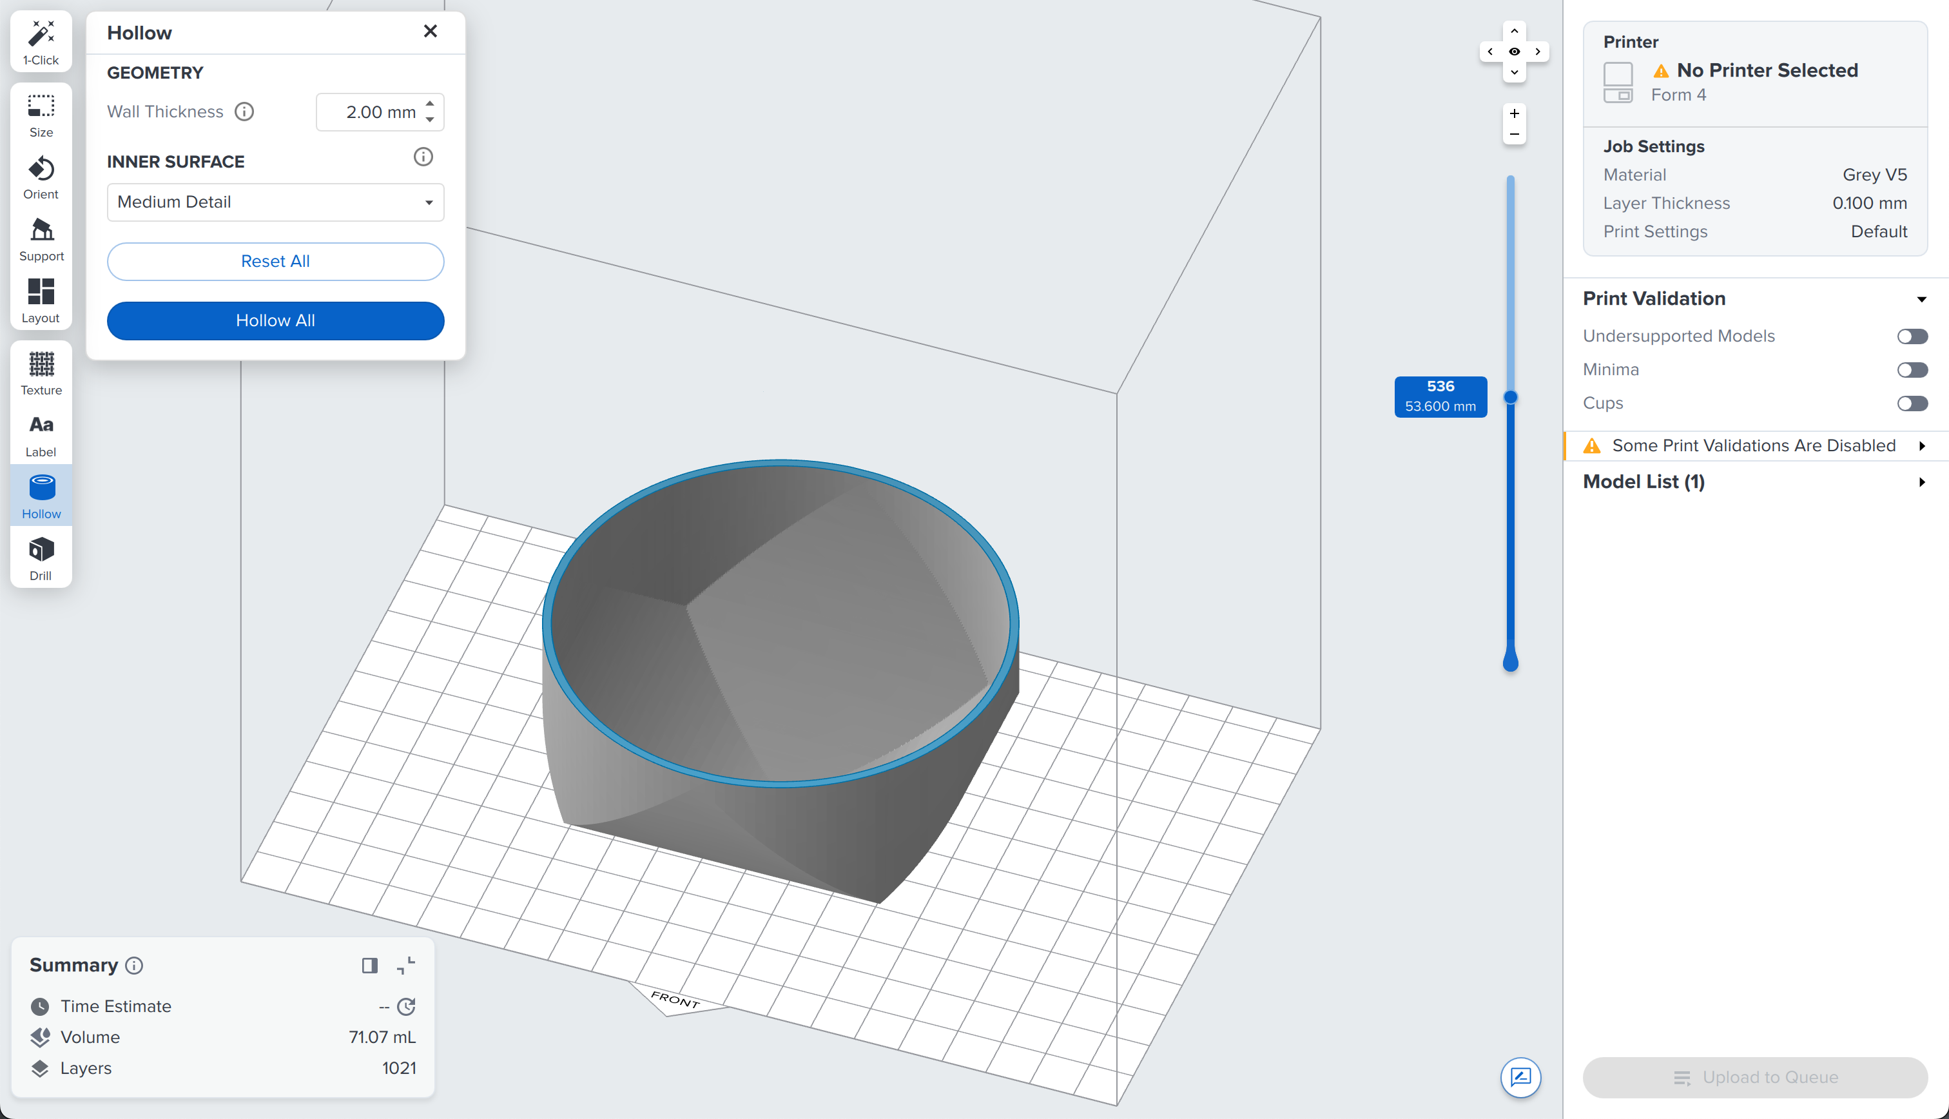This screenshot has width=1949, height=1119.
Task: Open the Texture tool
Action: 41,373
